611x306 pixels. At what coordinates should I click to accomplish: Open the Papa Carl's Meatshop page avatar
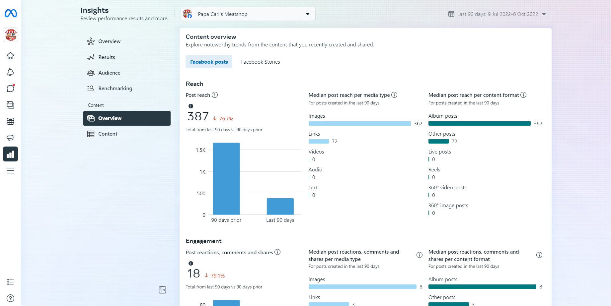click(11, 35)
